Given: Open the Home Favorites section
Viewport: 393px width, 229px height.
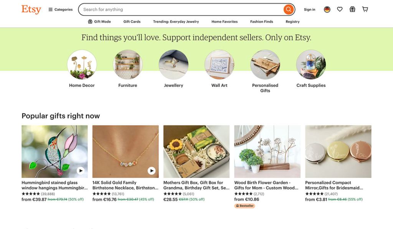Looking at the screenshot, I should [224, 22].
